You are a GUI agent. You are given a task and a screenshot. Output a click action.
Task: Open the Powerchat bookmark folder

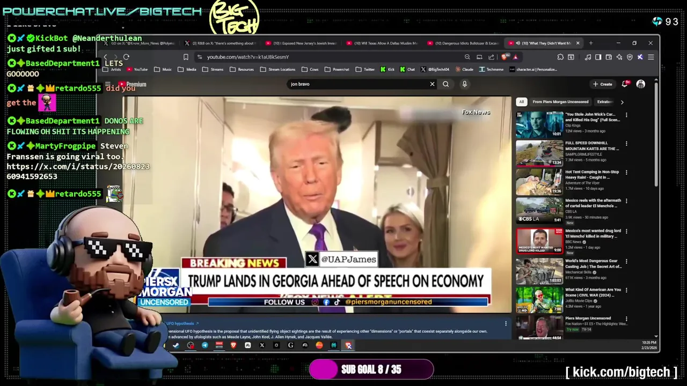point(337,69)
